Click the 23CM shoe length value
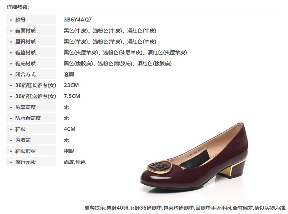Image resolution: width=288 pixels, height=214 pixels. click(71, 85)
